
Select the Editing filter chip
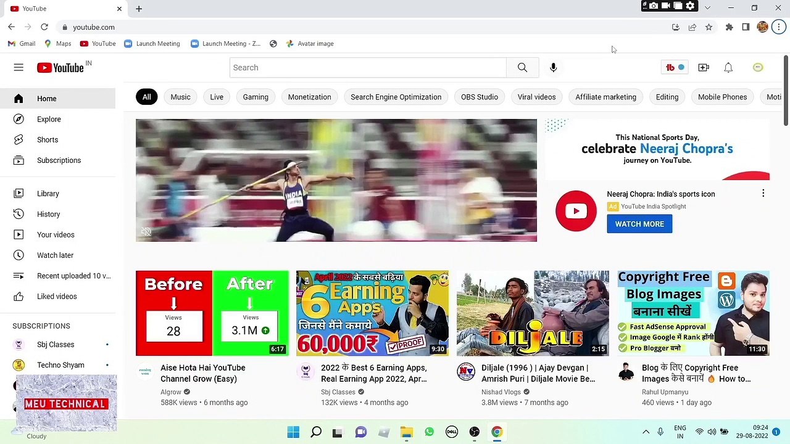point(667,97)
